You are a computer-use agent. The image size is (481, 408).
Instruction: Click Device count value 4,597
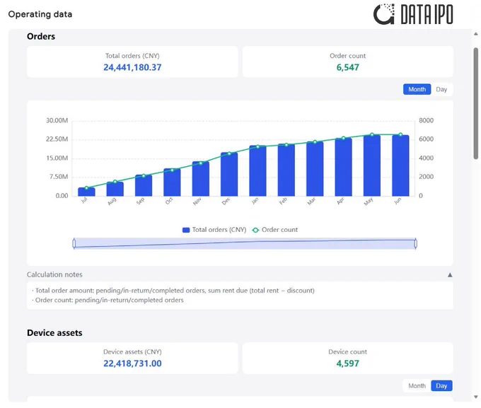[347, 363]
